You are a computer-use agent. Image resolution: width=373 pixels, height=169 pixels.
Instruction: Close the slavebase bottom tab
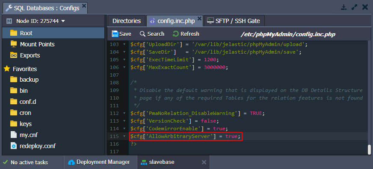[x=204, y=162]
